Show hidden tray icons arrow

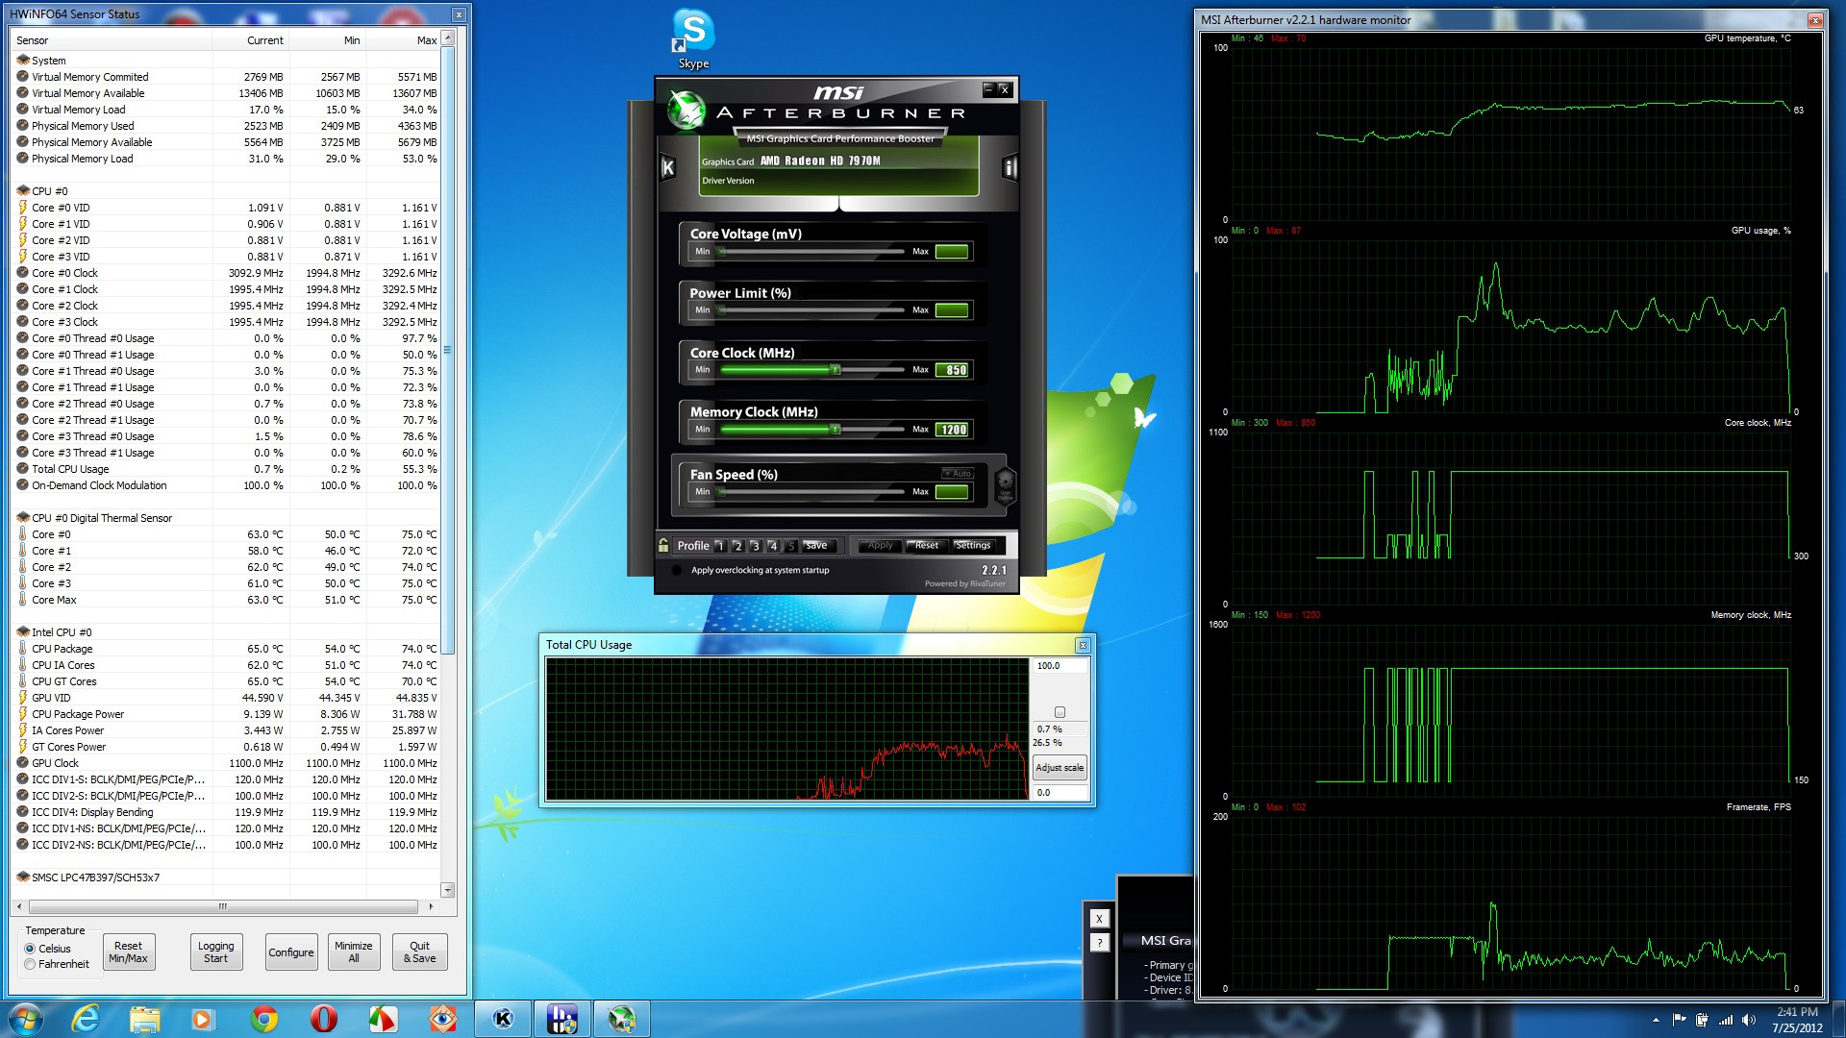coord(1656,1020)
